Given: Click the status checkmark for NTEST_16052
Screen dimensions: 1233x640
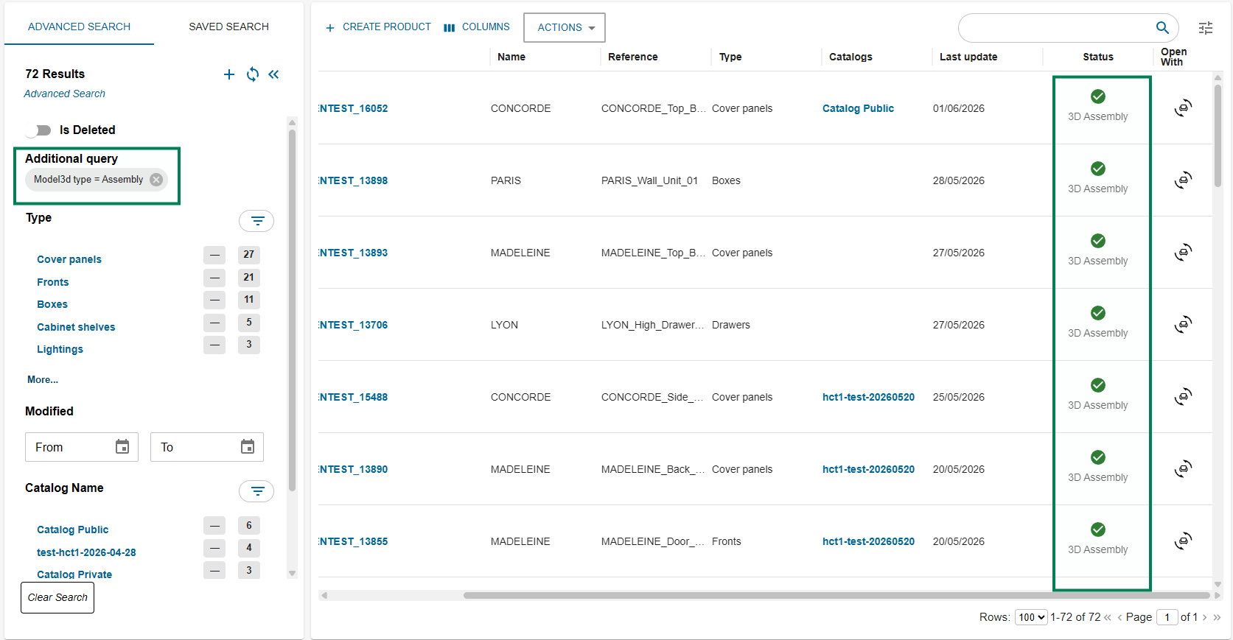Looking at the screenshot, I should [x=1098, y=96].
